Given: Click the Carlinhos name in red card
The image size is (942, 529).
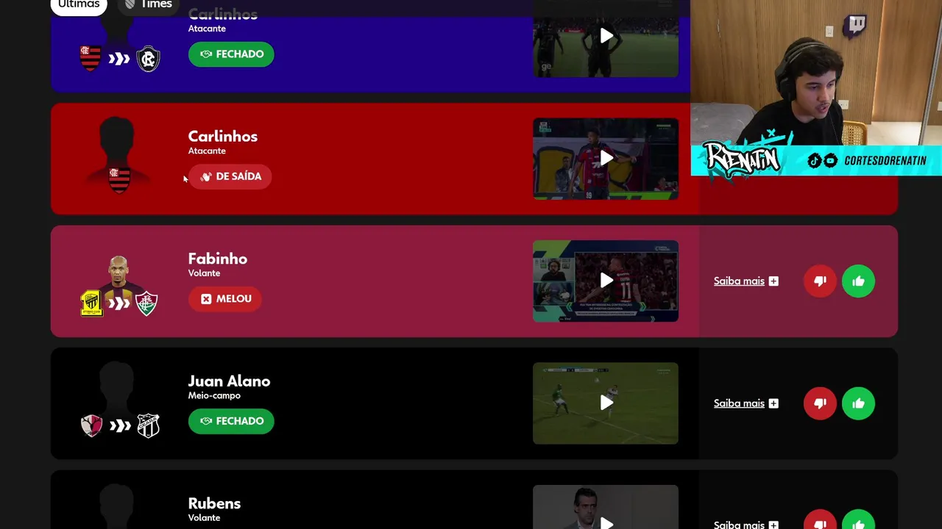Looking at the screenshot, I should (x=222, y=137).
